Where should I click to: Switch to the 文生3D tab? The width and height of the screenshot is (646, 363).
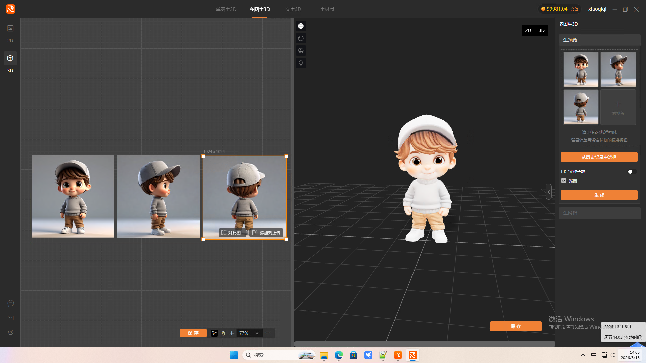click(293, 9)
